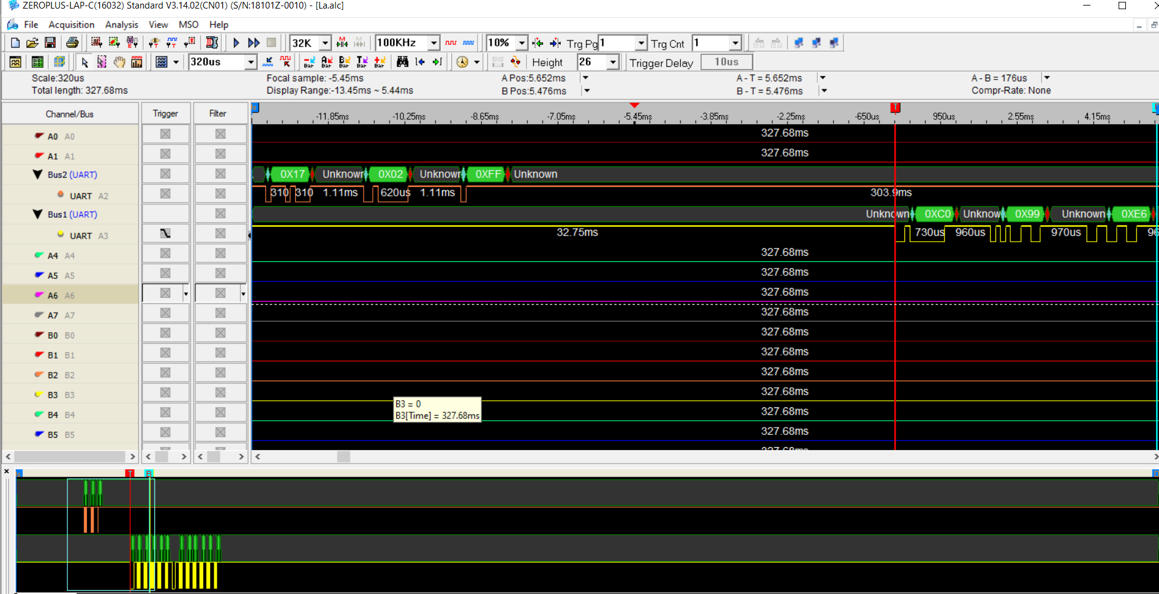This screenshot has width=1159, height=594.
Task: Open the 32K memory depth dropdown
Action: [326, 43]
